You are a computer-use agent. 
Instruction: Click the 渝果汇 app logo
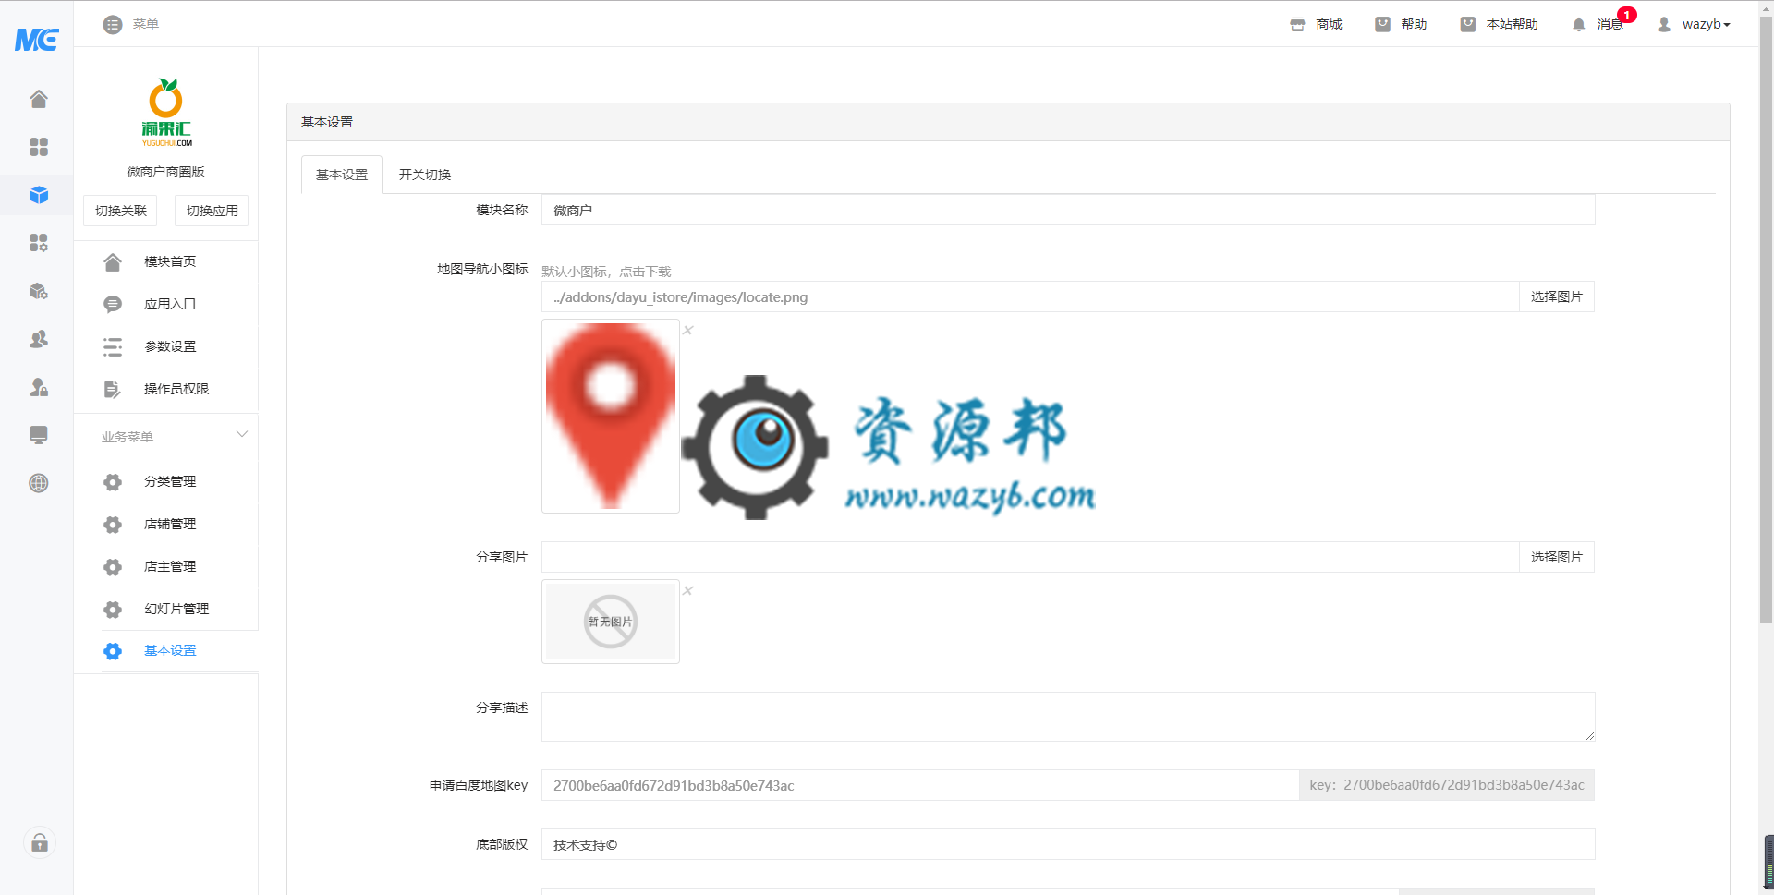tap(166, 112)
